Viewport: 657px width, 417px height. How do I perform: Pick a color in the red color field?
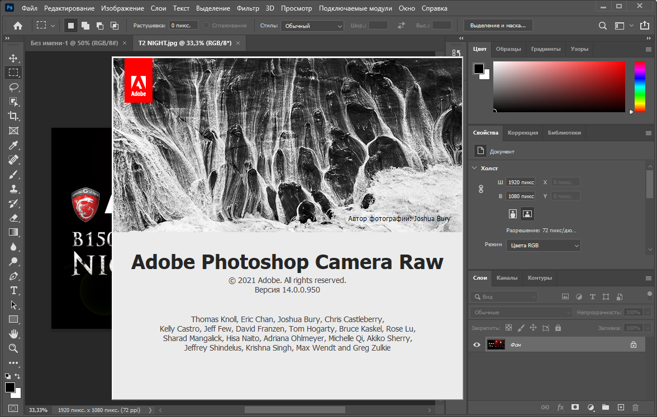559,87
